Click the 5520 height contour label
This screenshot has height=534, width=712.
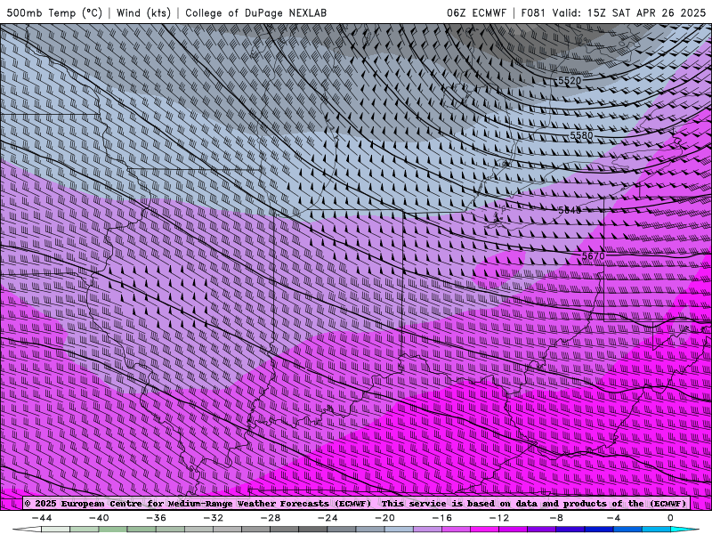click(570, 81)
